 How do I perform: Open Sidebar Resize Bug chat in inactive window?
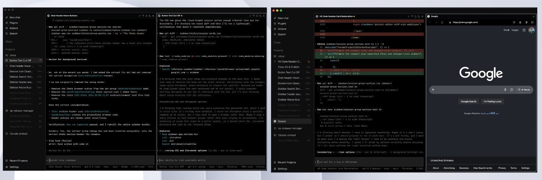point(21,87)
